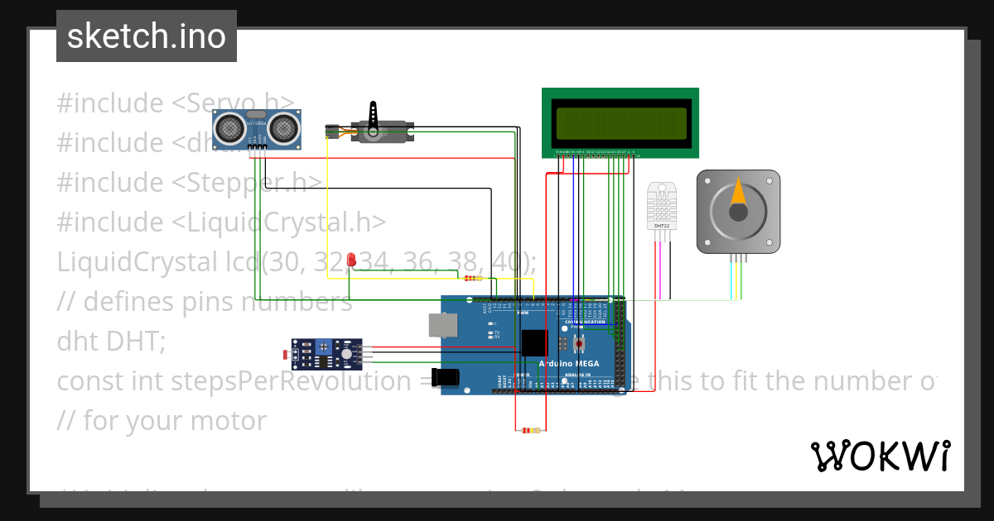Select the HC-SR04 ultrasonic sensor

coord(255,128)
